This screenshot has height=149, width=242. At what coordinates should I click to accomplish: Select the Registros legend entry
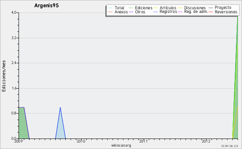(168, 12)
